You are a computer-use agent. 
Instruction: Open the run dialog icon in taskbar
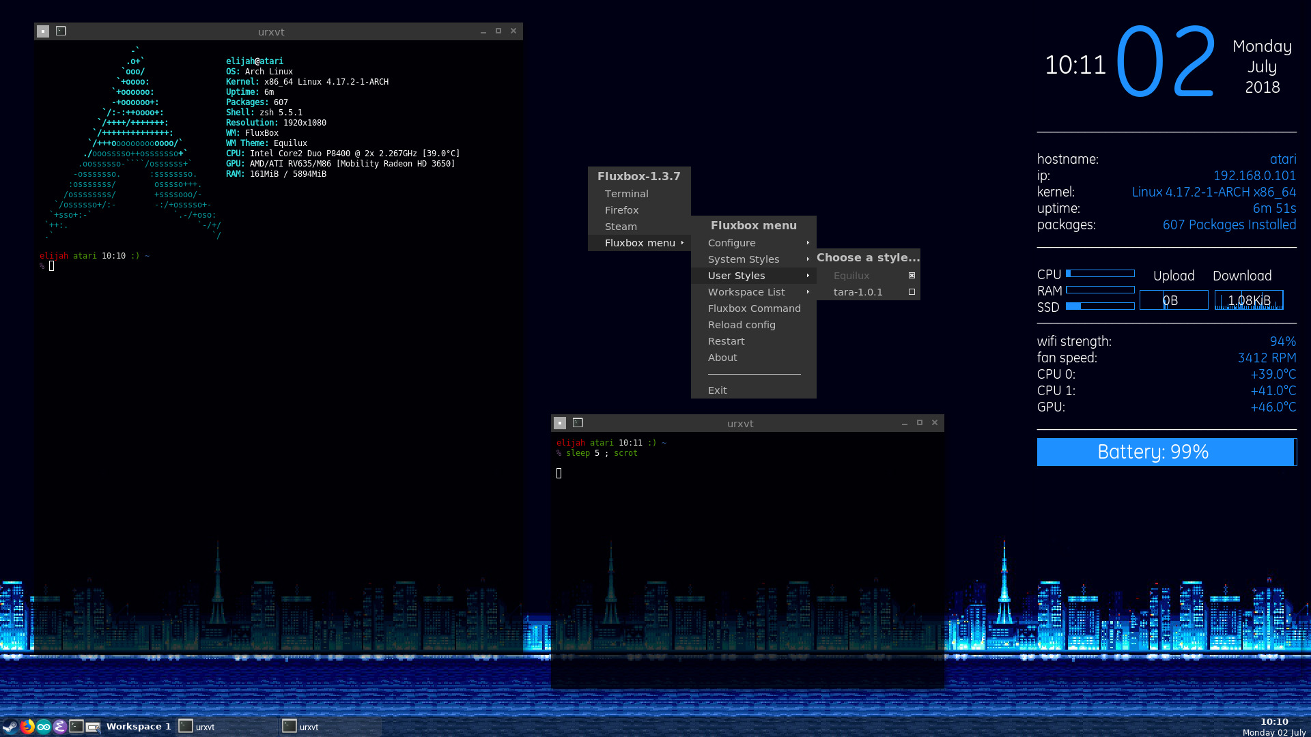pyautogui.click(x=93, y=727)
